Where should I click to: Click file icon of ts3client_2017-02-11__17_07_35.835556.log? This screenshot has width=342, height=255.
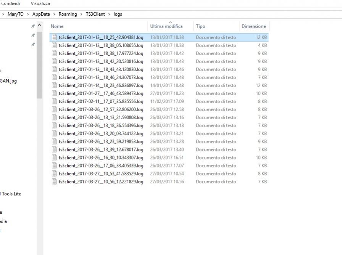54,102
